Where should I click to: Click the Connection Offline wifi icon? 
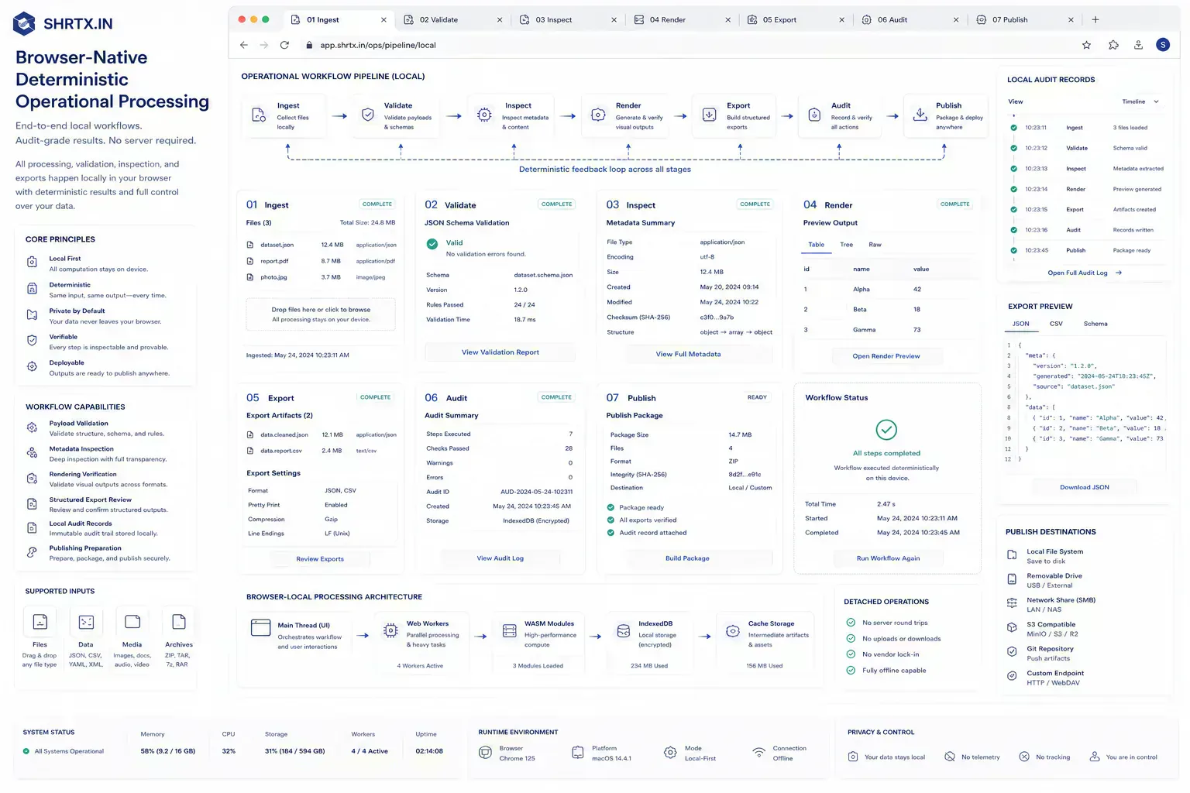click(x=759, y=752)
